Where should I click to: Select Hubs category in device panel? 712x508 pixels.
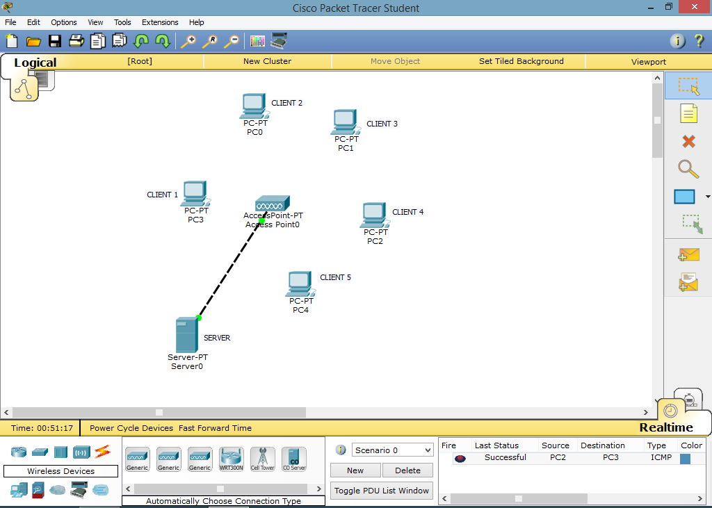[x=60, y=452]
